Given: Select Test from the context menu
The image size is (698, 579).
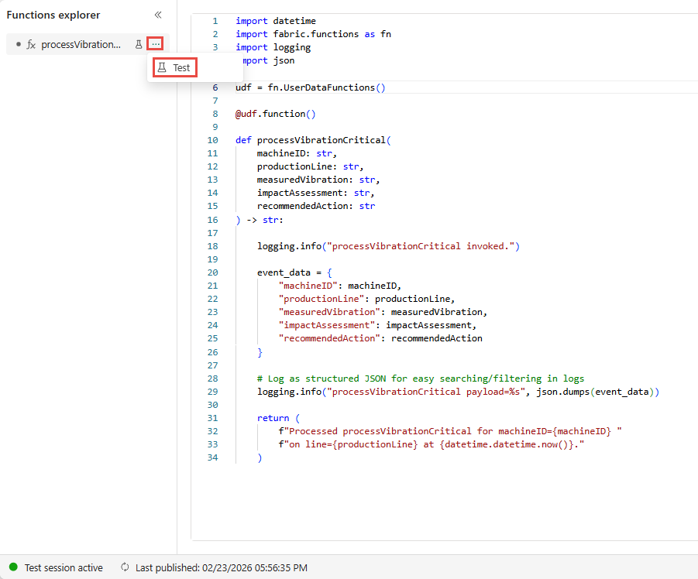Looking at the screenshot, I should click(174, 68).
